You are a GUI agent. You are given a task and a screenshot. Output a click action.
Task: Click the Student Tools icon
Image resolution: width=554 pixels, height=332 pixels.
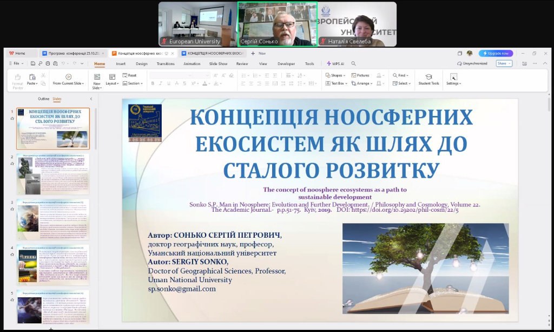(428, 77)
